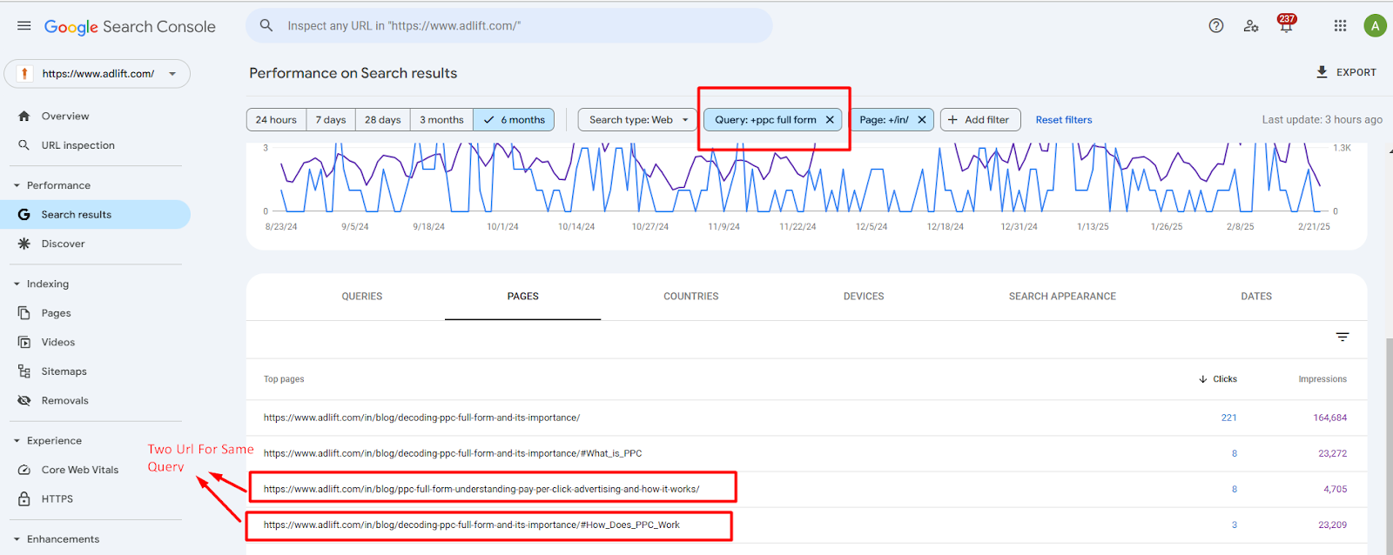
Task: Switch to the Dates tab
Action: 1256,297
